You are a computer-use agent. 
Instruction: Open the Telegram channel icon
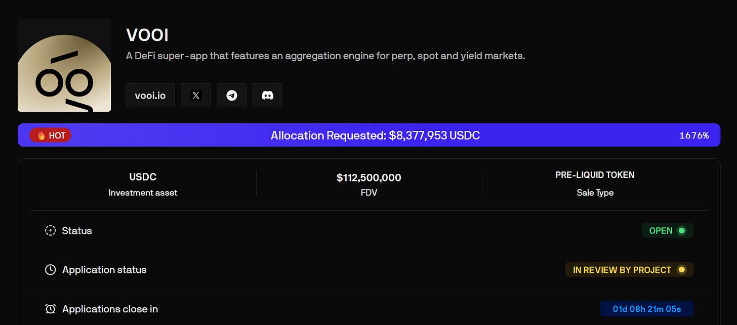(x=231, y=95)
